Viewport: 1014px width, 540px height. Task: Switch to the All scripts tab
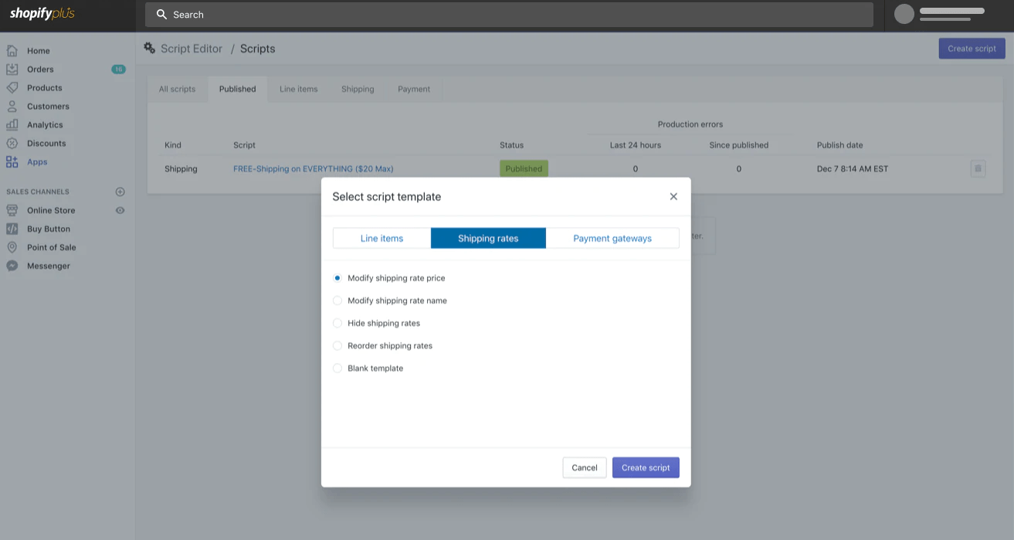177,89
